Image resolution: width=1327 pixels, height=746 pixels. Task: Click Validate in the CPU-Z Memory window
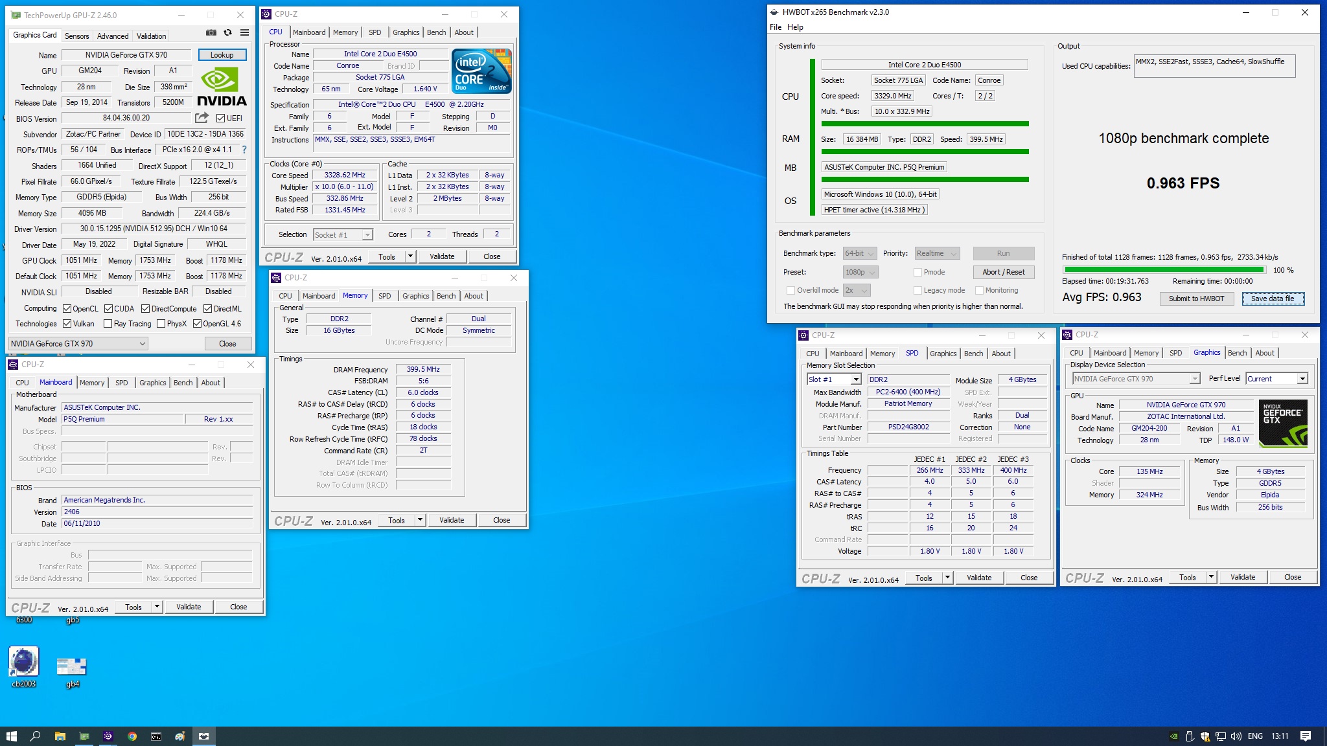(452, 520)
